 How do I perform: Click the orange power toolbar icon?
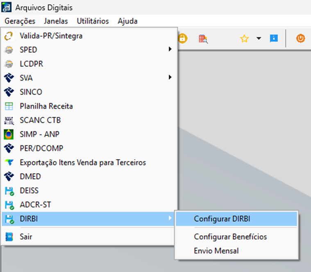[300, 38]
